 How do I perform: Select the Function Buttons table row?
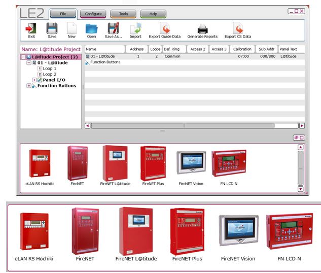coord(195,62)
